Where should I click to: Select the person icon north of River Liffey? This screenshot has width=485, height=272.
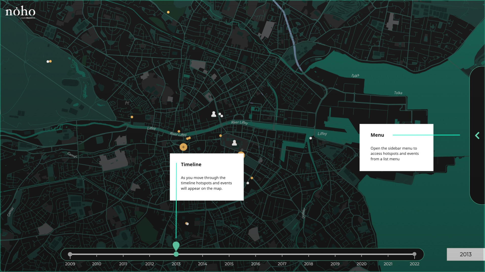click(214, 114)
